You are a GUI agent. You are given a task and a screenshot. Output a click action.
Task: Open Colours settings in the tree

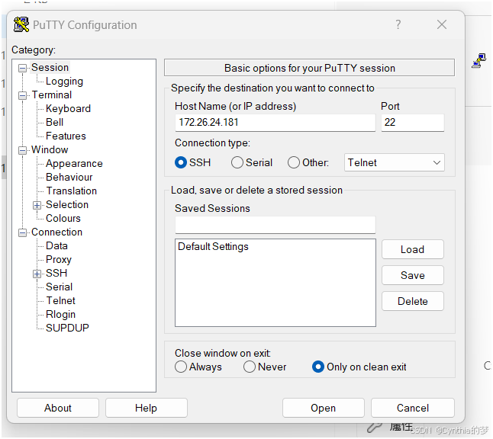63,218
